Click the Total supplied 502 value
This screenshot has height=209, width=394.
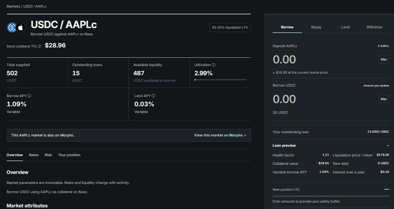pyautogui.click(x=12, y=73)
